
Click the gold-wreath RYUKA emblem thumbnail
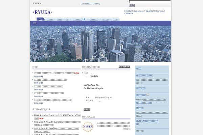pos(88,127)
